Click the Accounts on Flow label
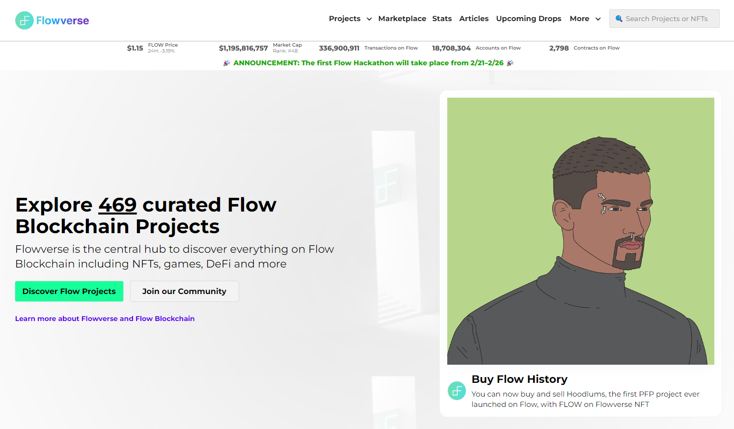 point(498,48)
